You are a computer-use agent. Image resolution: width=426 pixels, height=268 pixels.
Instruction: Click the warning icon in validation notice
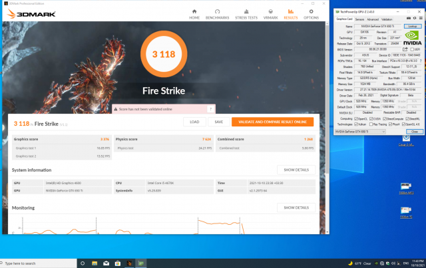115,109
